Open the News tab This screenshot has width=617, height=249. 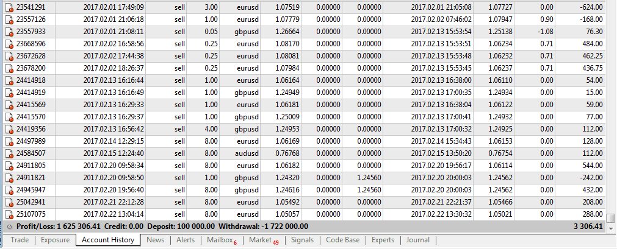point(156,240)
